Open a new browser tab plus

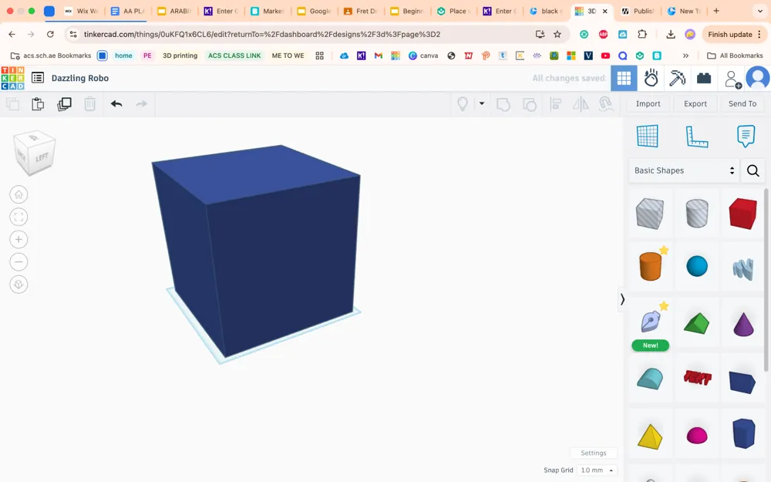(x=716, y=11)
